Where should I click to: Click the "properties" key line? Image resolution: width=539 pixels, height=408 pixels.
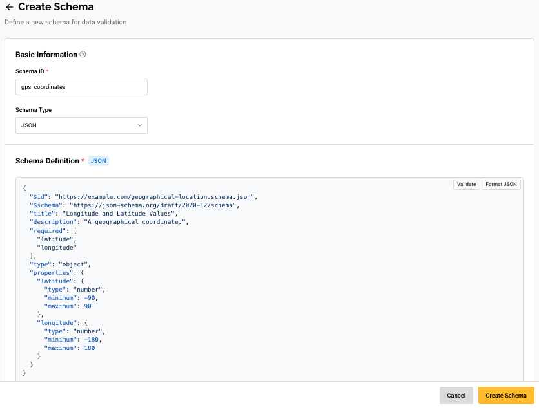[57, 272]
